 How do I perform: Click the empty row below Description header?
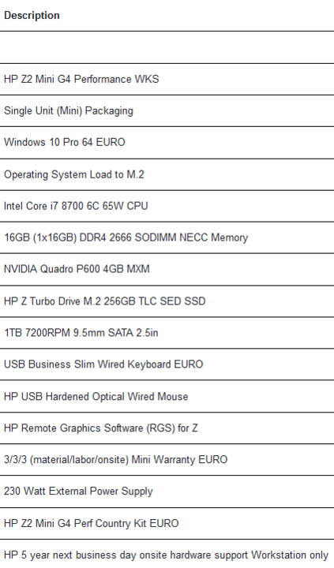[x=167, y=47]
